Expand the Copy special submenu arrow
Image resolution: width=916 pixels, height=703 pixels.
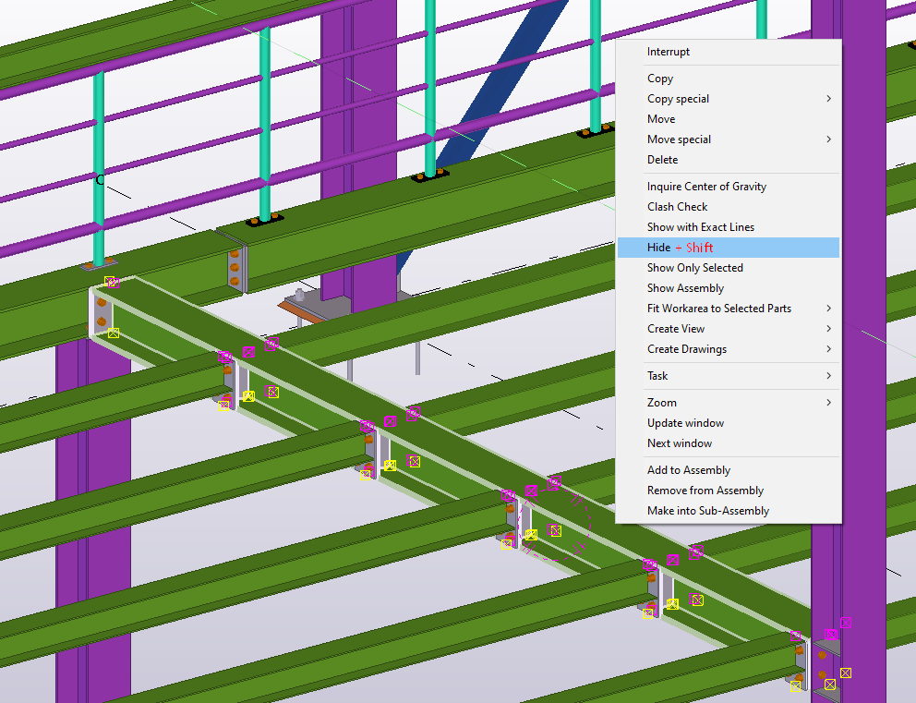click(x=828, y=99)
